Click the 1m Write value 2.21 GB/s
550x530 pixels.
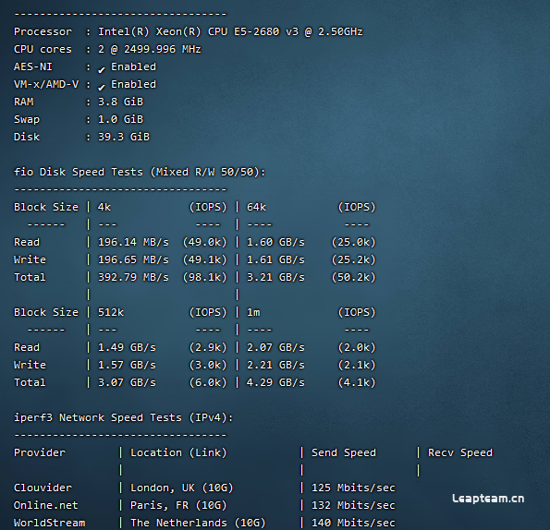(275, 365)
